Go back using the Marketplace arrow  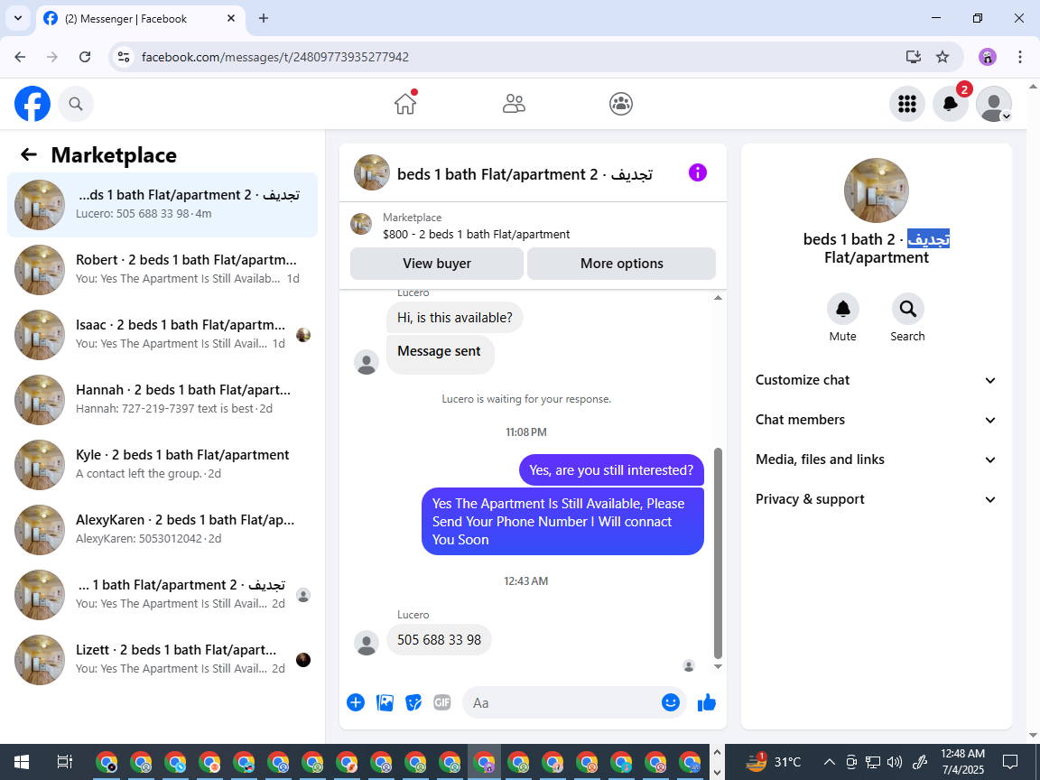[x=29, y=154]
